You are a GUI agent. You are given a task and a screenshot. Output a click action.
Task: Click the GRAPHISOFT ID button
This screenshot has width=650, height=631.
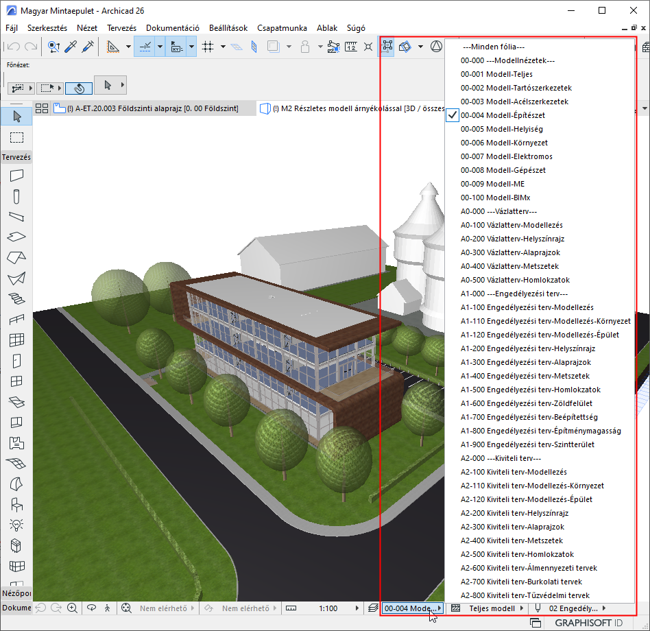click(587, 623)
